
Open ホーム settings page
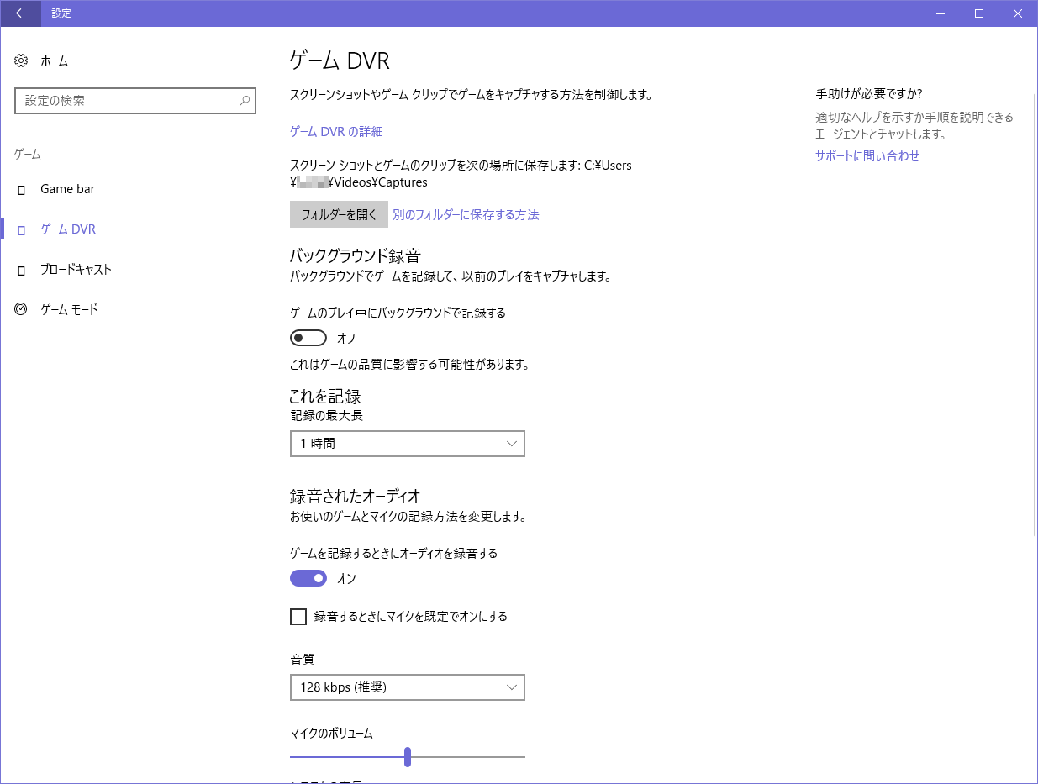(x=54, y=61)
